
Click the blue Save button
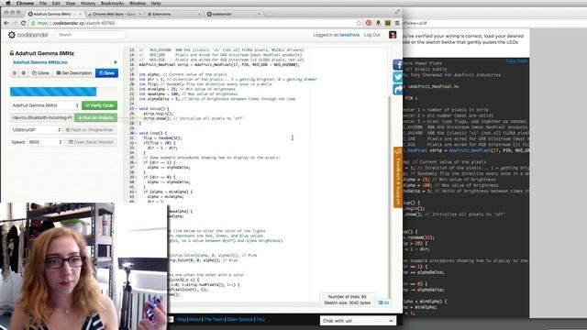pos(106,73)
